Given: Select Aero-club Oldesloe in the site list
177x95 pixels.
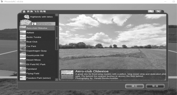Looking at the screenshot, I should tap(37, 28).
